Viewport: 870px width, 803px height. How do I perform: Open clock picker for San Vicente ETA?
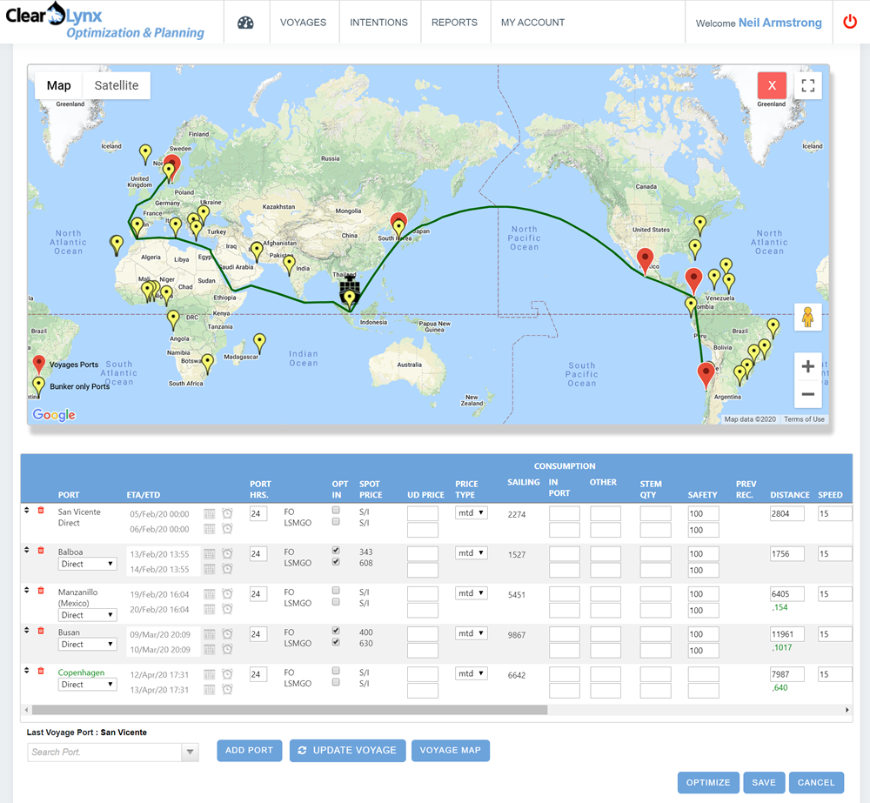tap(227, 513)
